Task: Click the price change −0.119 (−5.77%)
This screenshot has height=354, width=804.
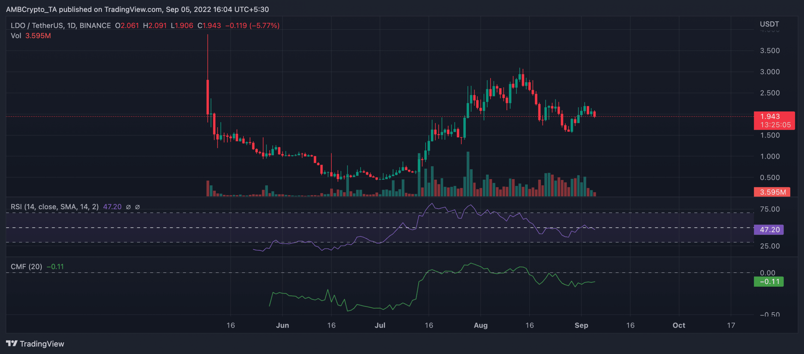Action: (253, 25)
